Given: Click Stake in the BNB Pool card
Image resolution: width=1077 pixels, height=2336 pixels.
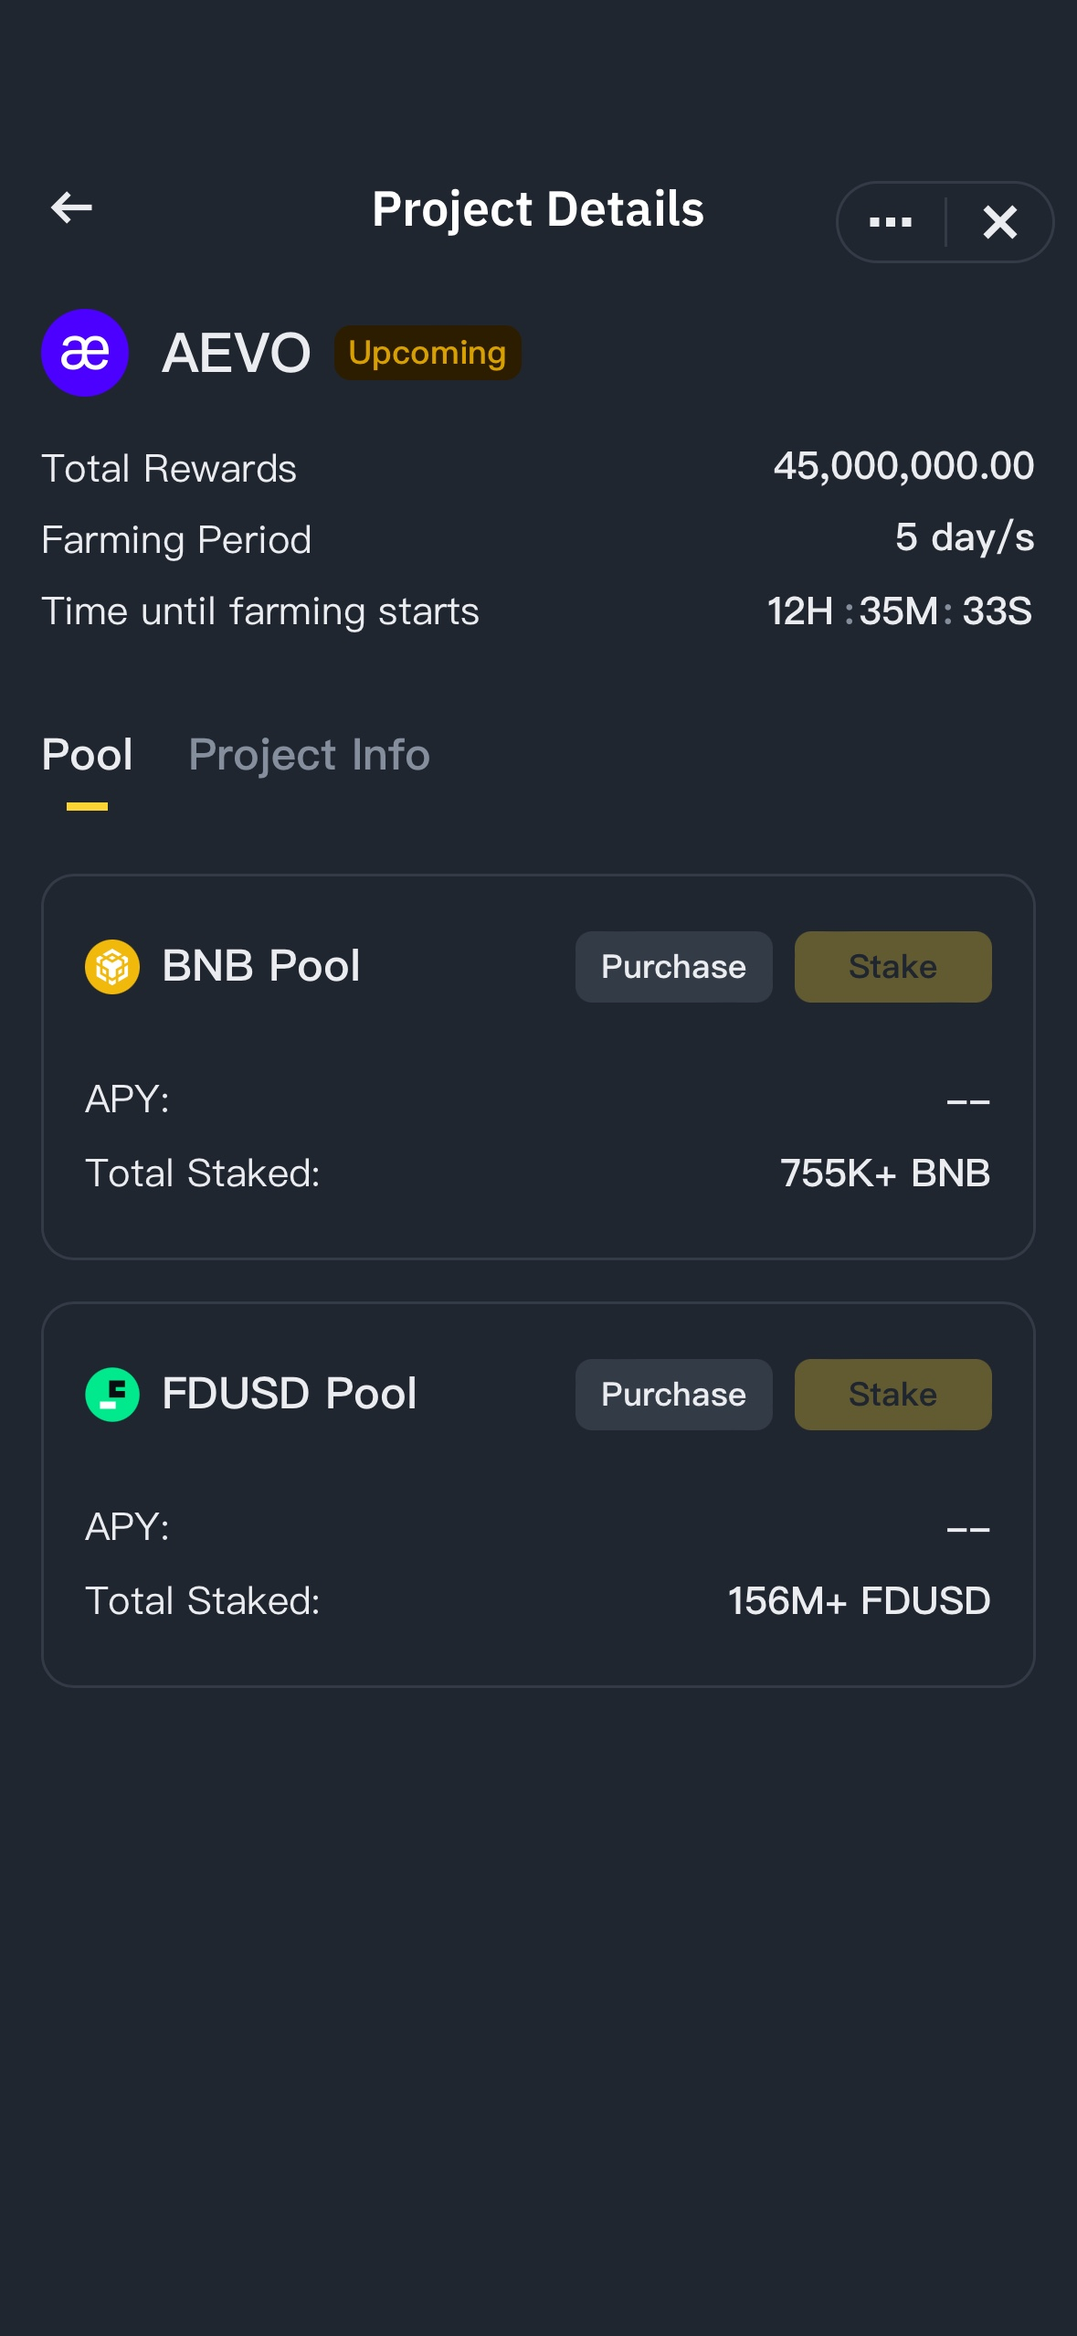Looking at the screenshot, I should [x=892, y=966].
